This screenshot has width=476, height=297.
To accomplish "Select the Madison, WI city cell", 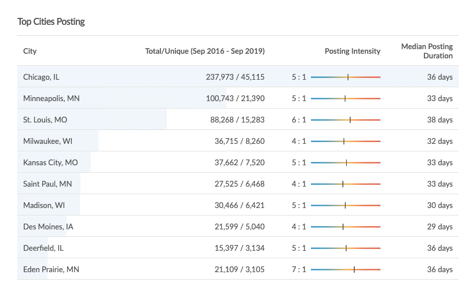I will pos(44,205).
